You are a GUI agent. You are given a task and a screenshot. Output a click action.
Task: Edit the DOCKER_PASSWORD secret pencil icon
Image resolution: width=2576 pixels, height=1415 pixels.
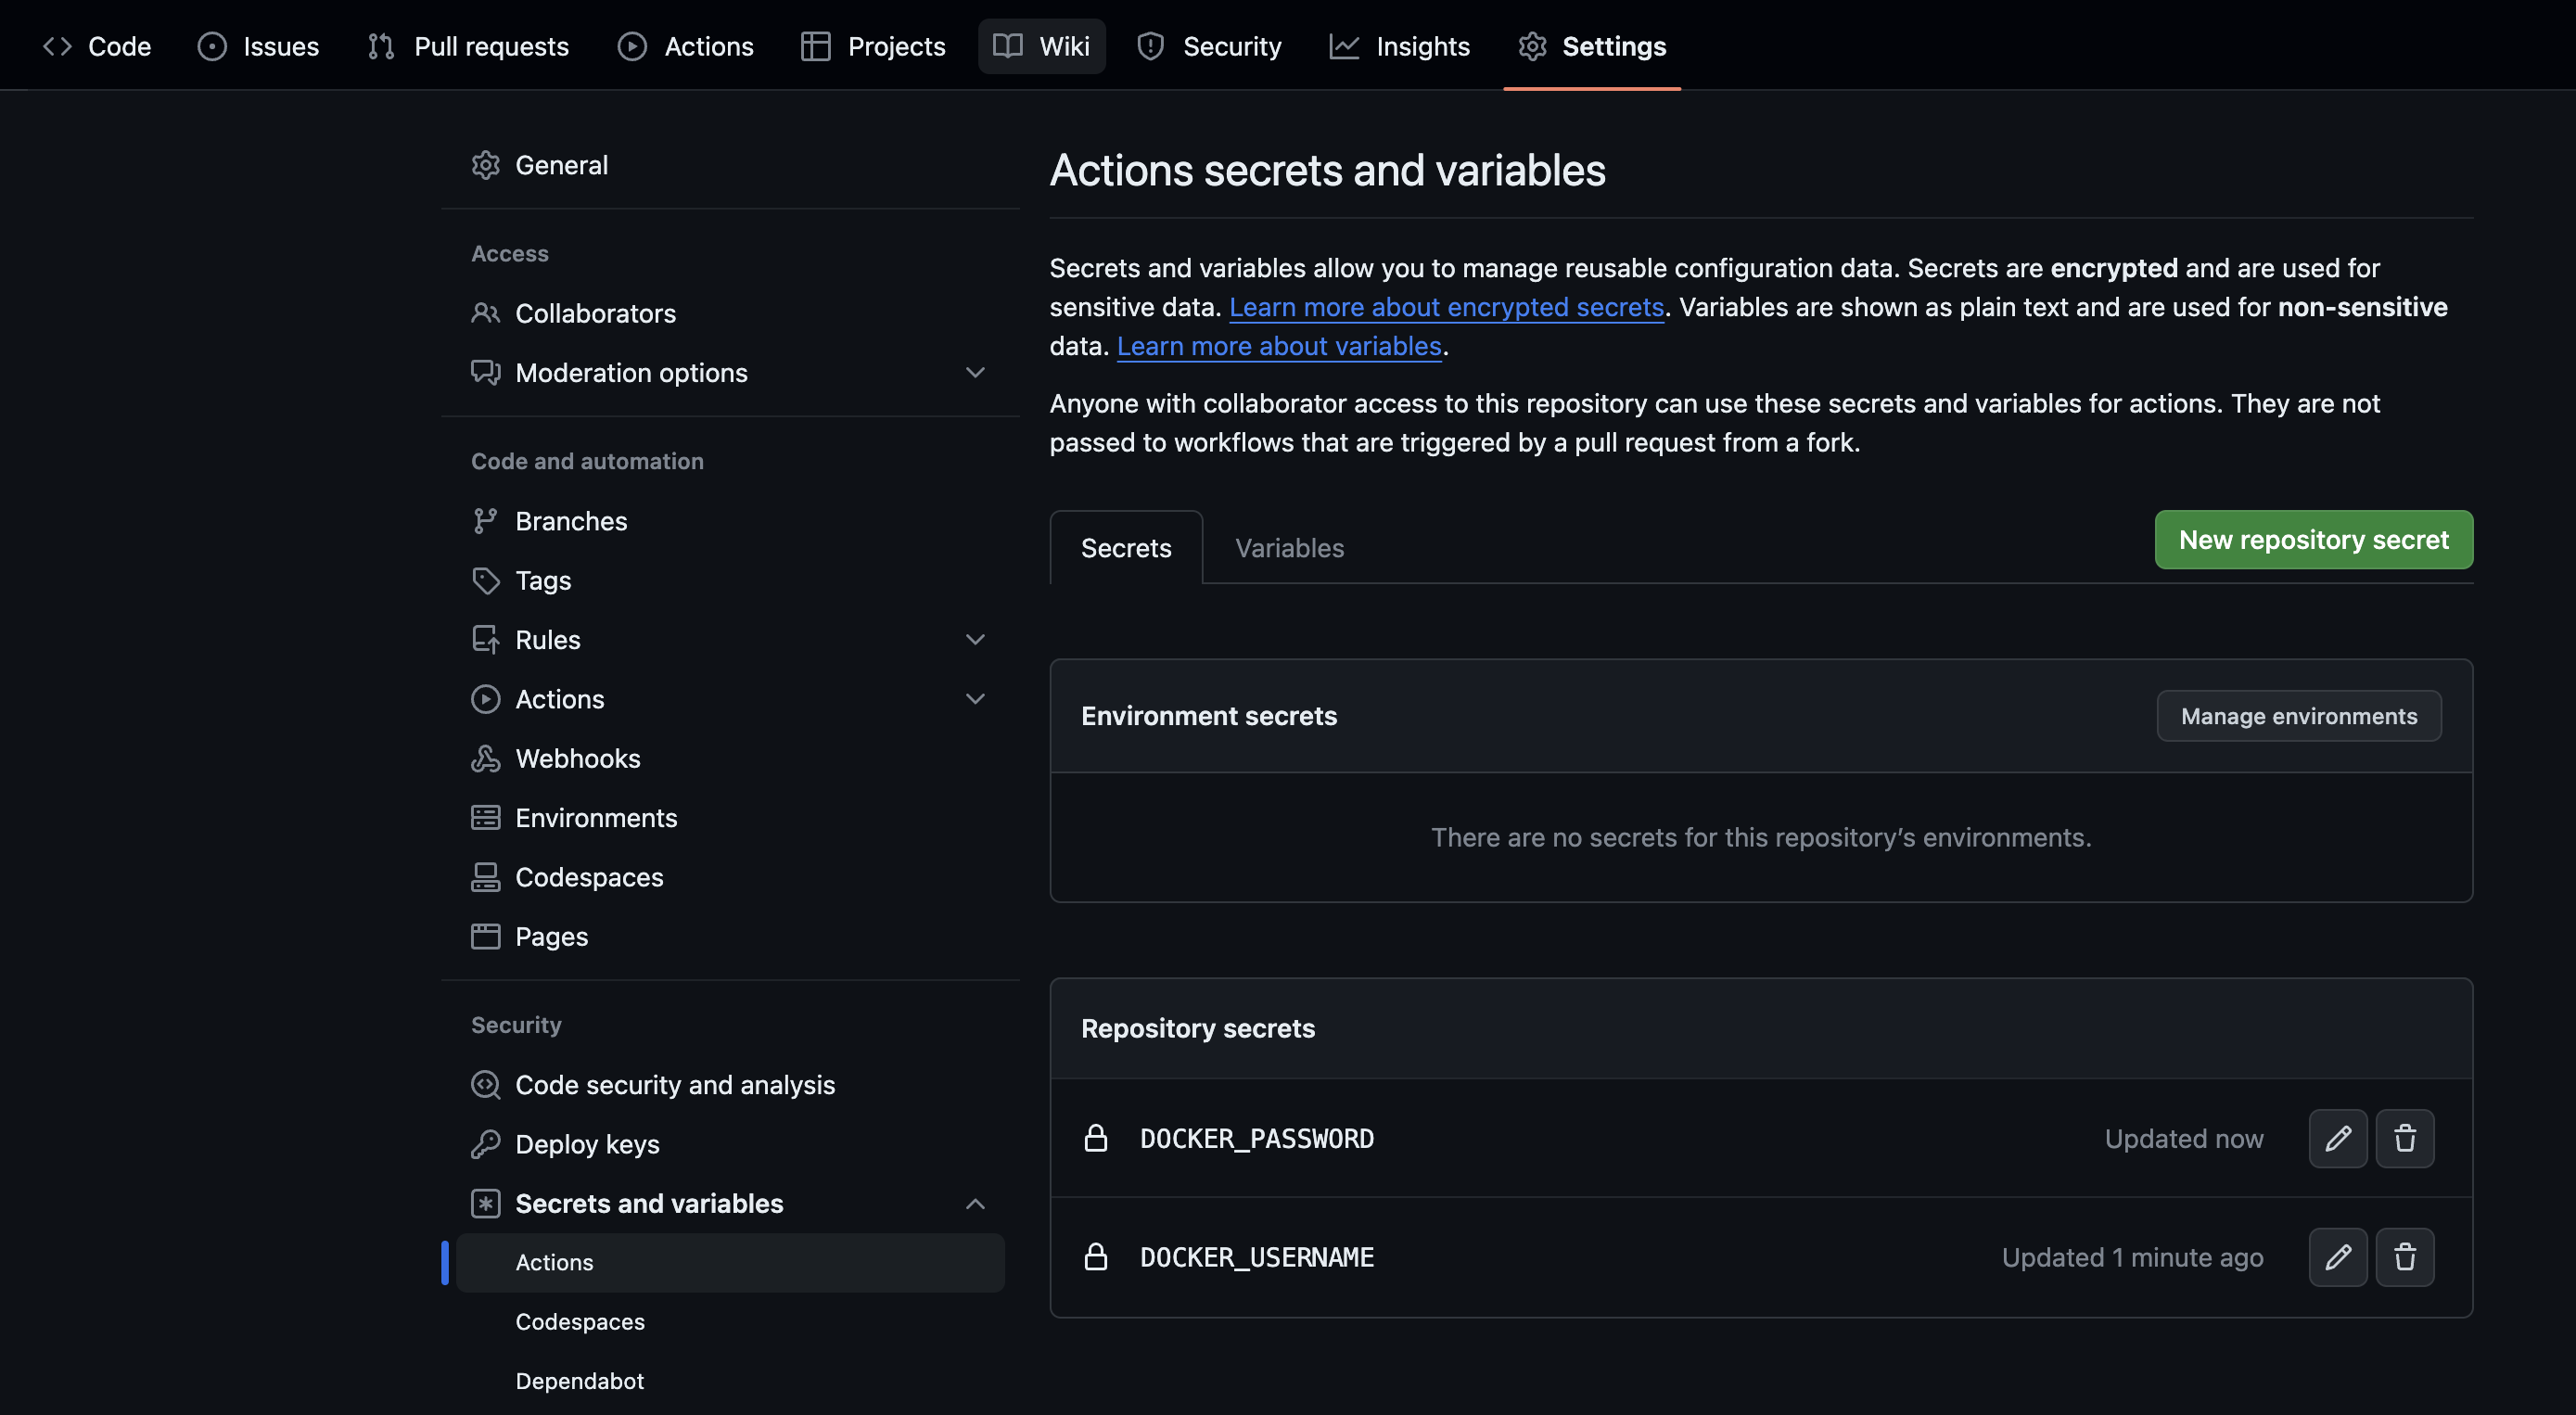pos(2337,1138)
